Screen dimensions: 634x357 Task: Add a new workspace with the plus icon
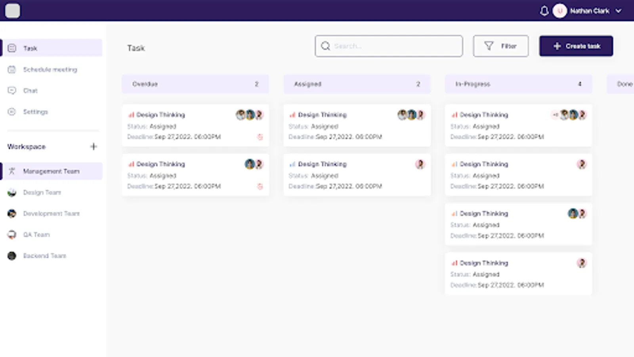94,146
